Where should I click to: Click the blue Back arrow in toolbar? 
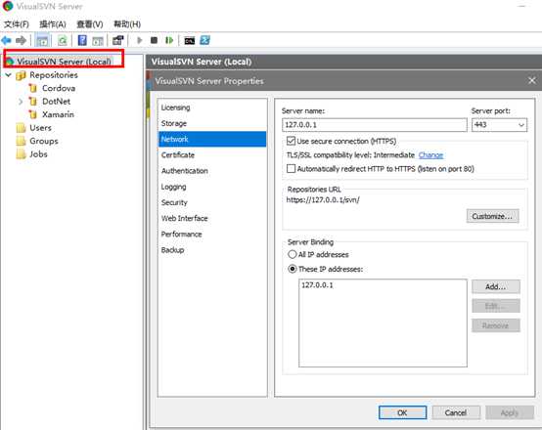tap(6, 40)
